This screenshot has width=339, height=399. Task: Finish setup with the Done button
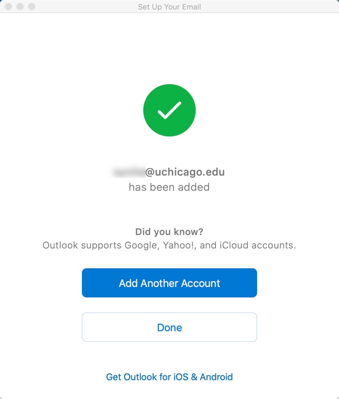point(169,327)
